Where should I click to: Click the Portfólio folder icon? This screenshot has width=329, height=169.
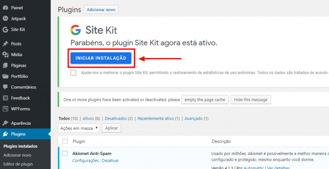[5, 76]
